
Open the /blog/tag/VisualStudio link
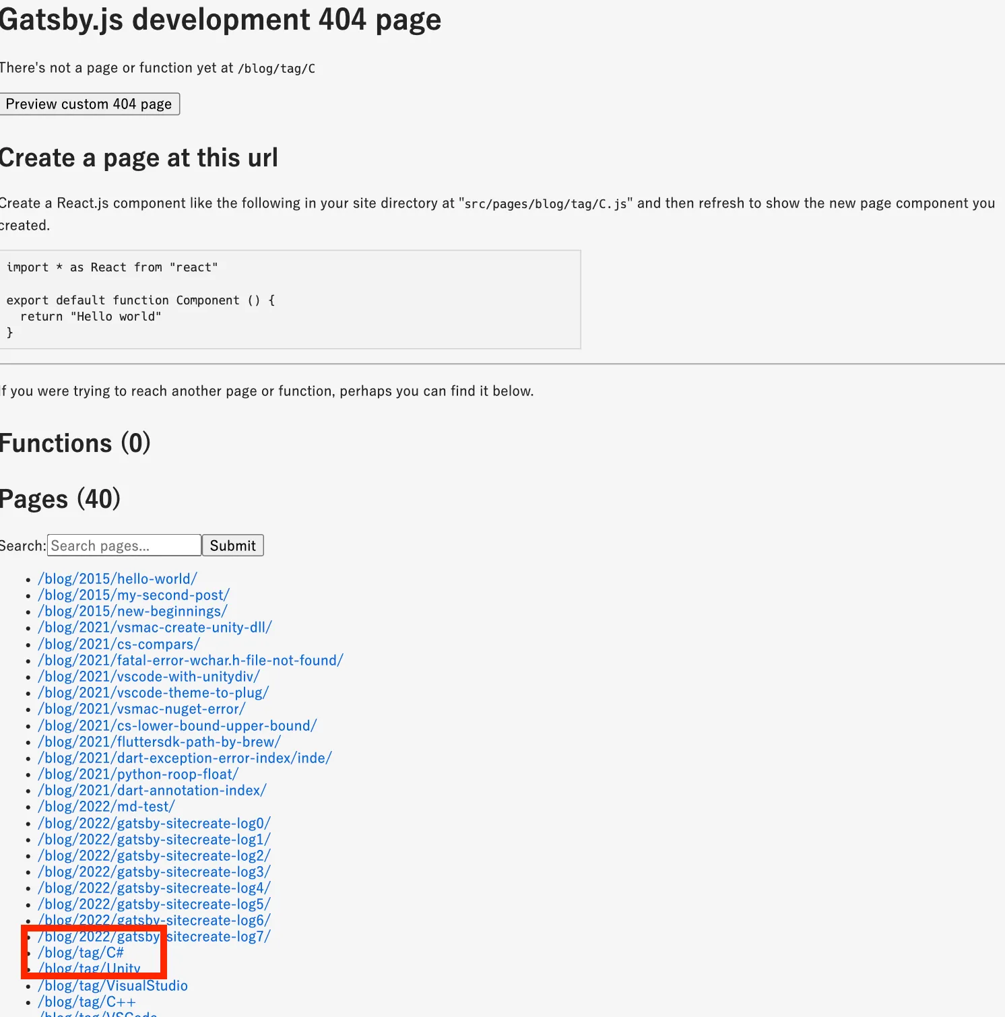tap(112, 986)
